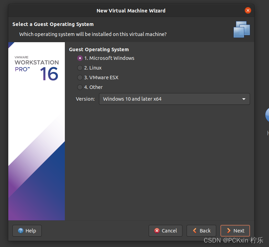Open Help for the wizard
Image resolution: width=269 pixels, height=247 pixels.
click(x=27, y=231)
